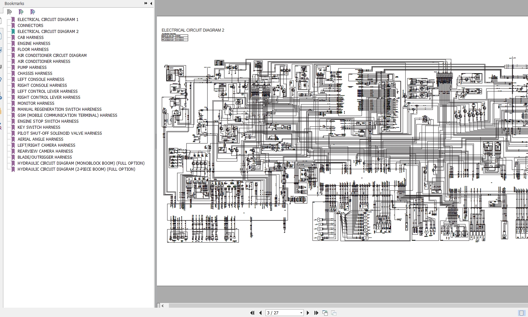The image size is (528, 317).
Task: Select the MONITOR HARNESS bookmark
Action: click(x=36, y=103)
